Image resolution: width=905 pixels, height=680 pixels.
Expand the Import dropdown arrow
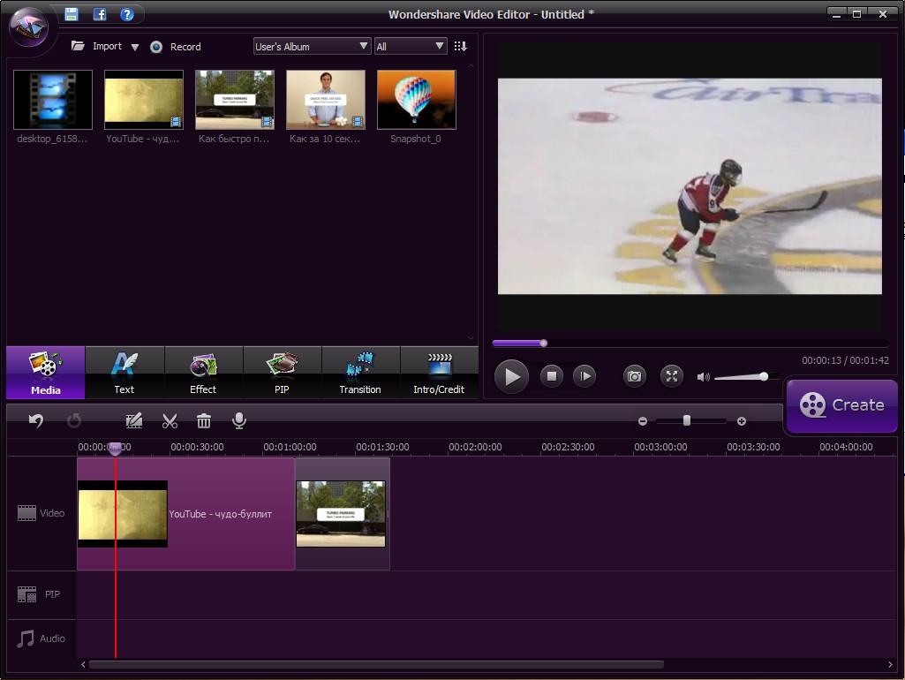135,47
